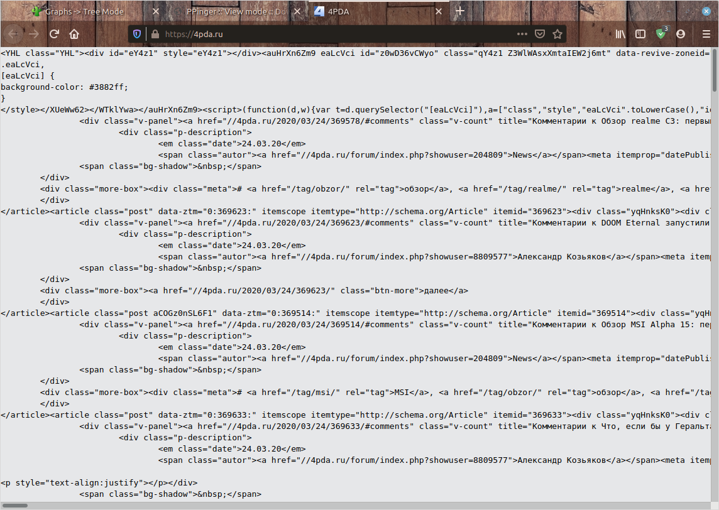The width and height of the screenshot is (719, 510).
Task: Click article line with itemid="369633"
Action: tap(355, 415)
